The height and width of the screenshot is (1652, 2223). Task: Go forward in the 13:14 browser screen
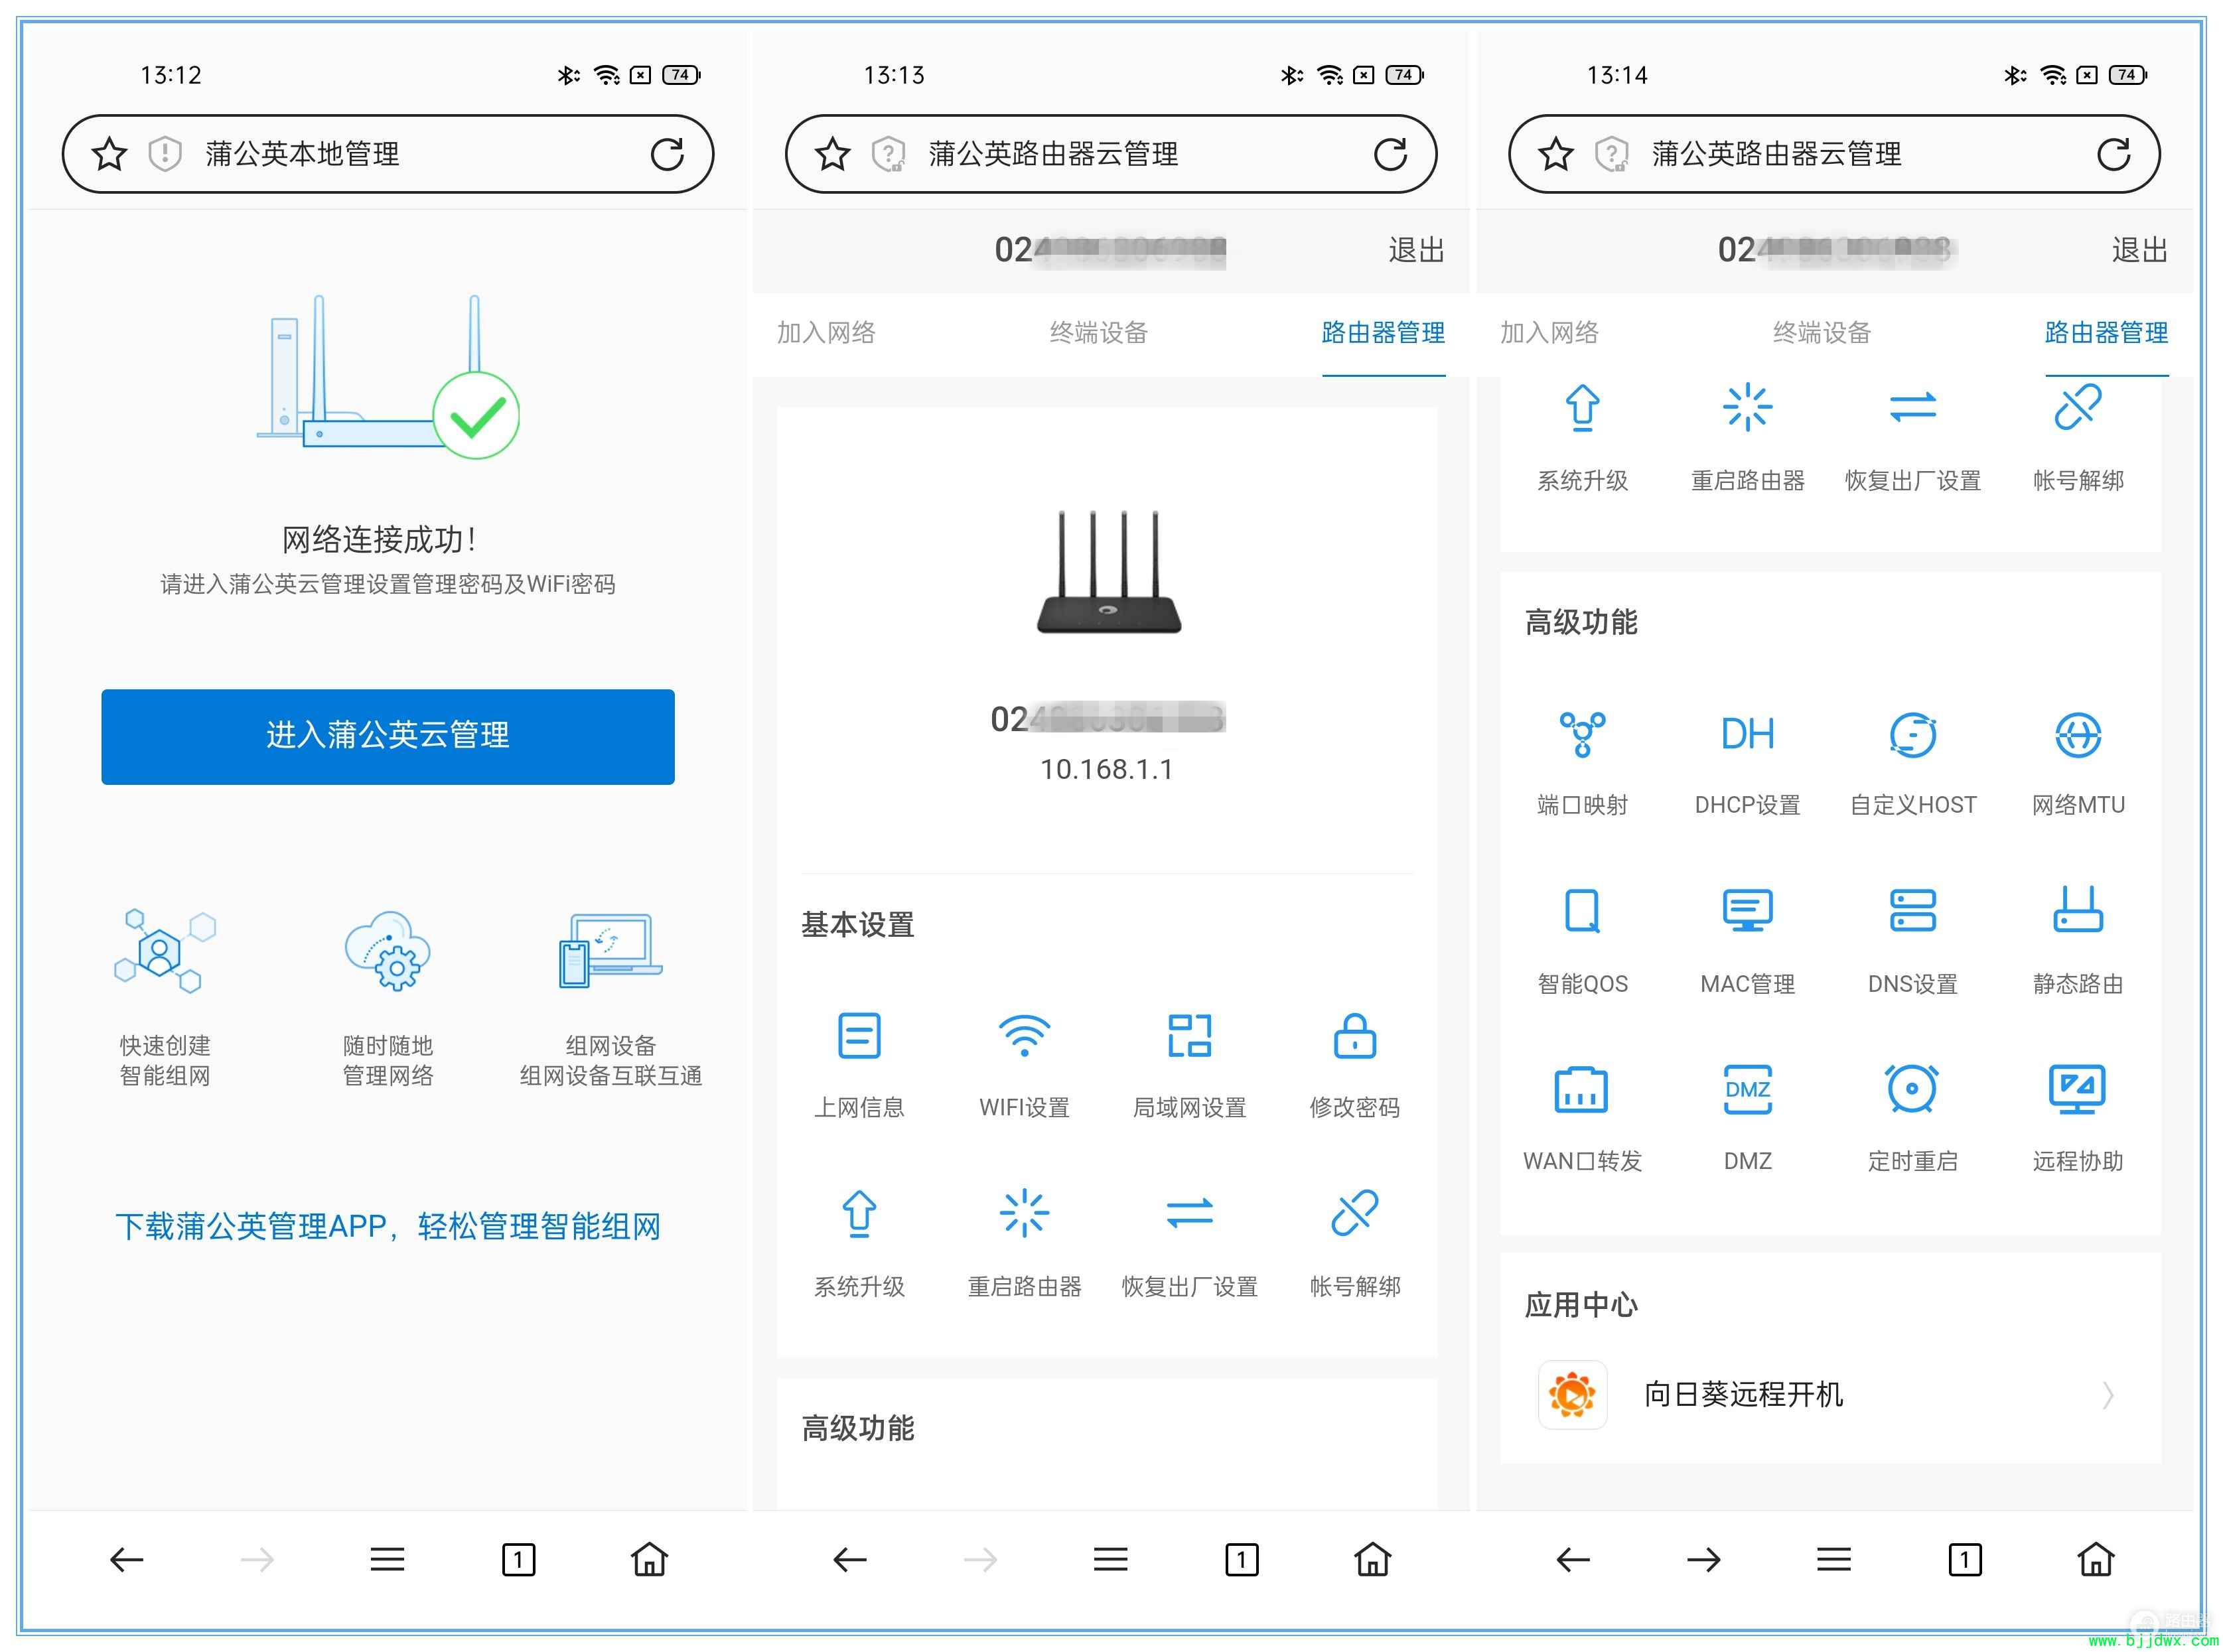tap(1703, 1559)
